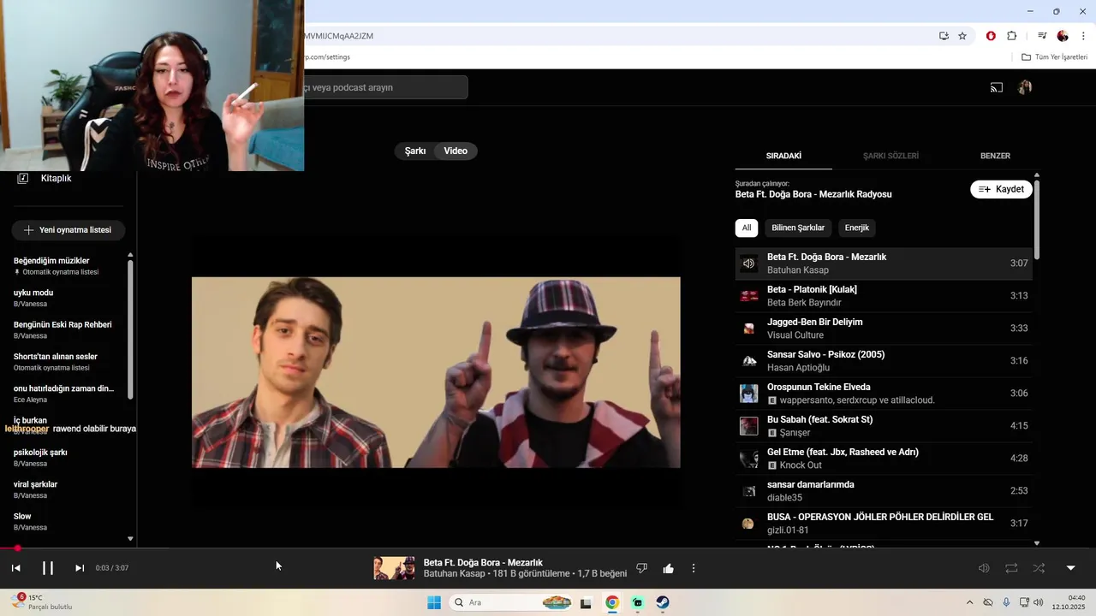Open the red Opera-style extension icon

pyautogui.click(x=991, y=36)
